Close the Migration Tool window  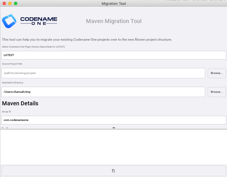click(4, 3)
